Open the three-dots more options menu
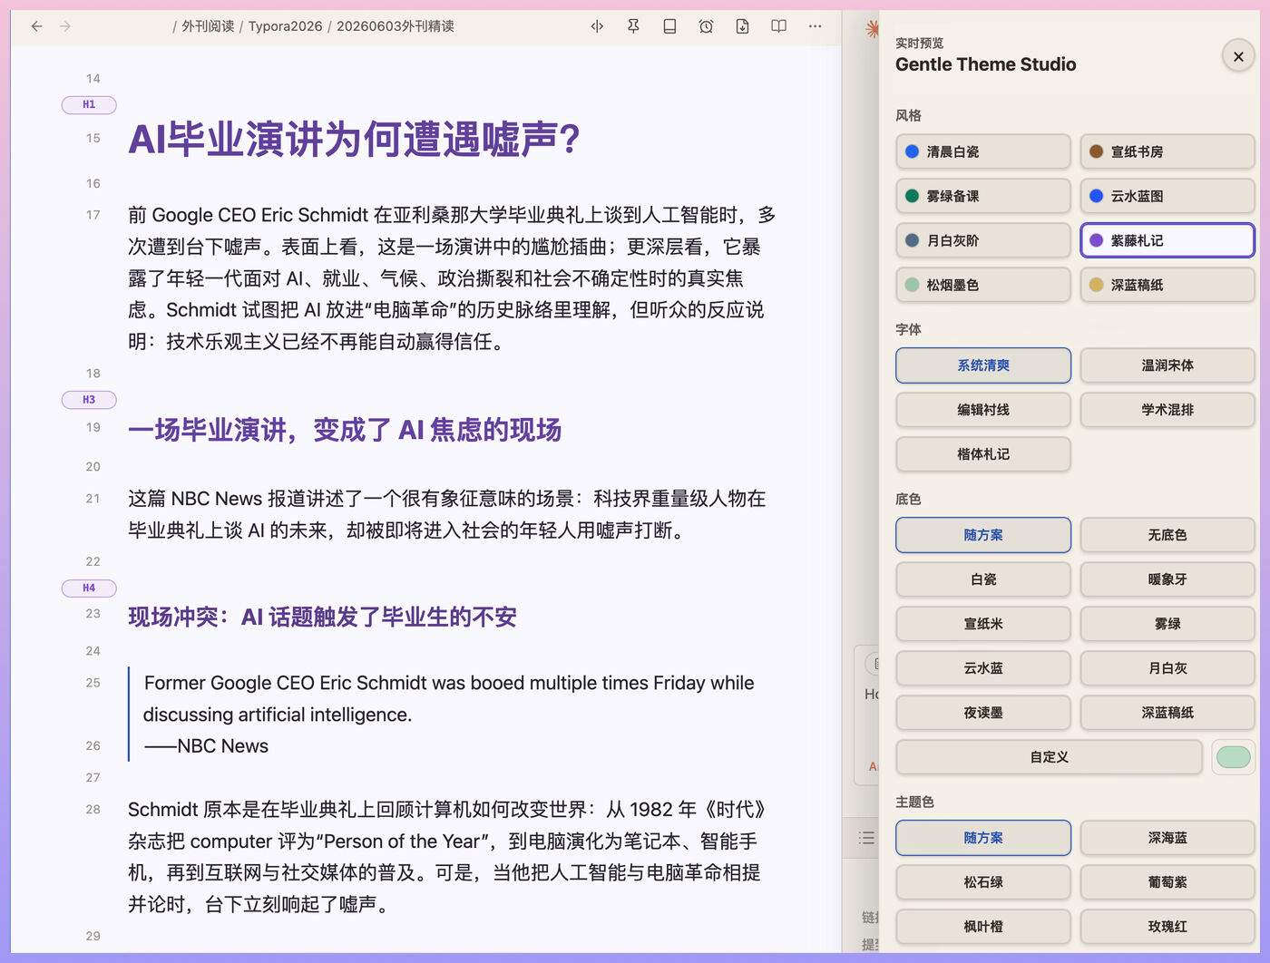Screen dimensions: 1270x963 click(815, 26)
